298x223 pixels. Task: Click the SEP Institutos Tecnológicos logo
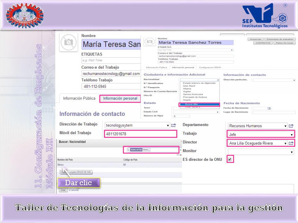[x=265, y=16]
